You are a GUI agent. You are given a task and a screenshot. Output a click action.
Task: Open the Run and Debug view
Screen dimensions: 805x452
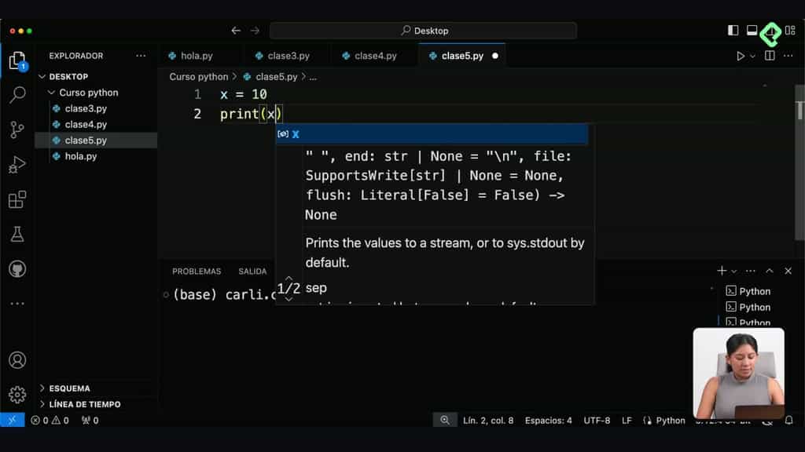(17, 164)
